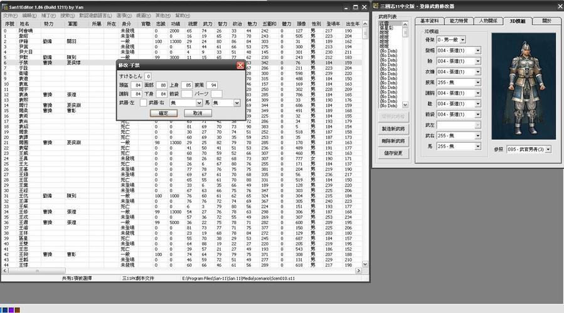
Task: Close the 修改-于禁 dialog with red X
Action: pos(240,65)
